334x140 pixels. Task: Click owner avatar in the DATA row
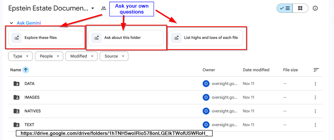(x=206, y=84)
